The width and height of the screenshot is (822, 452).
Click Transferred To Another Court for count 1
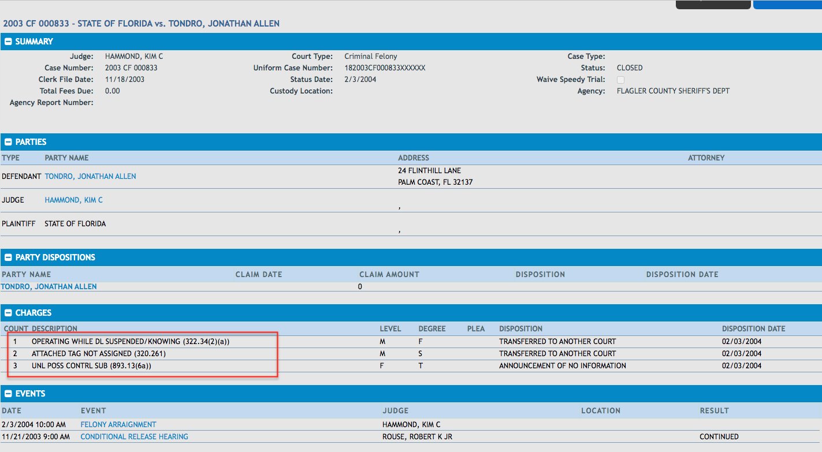[x=557, y=341]
